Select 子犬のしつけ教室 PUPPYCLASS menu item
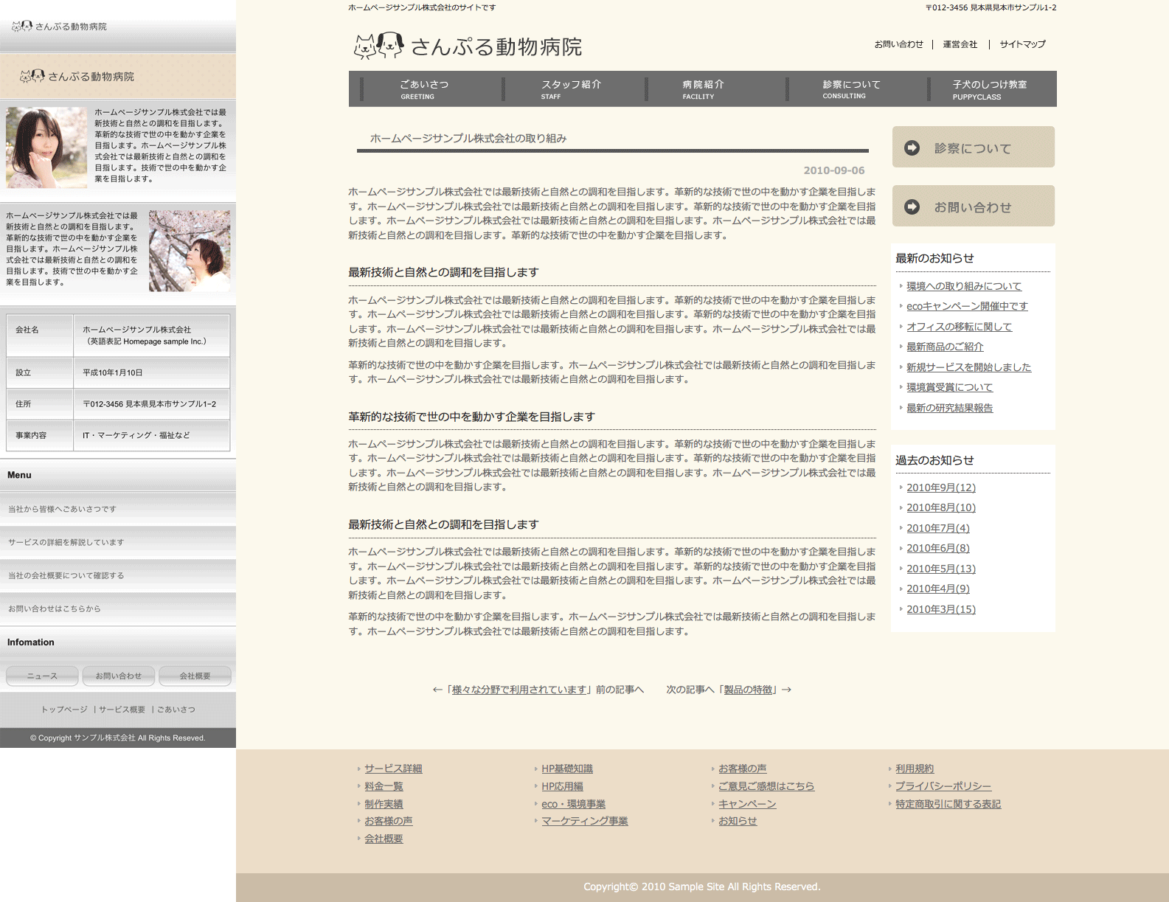The height and width of the screenshot is (902, 1169). (989, 89)
